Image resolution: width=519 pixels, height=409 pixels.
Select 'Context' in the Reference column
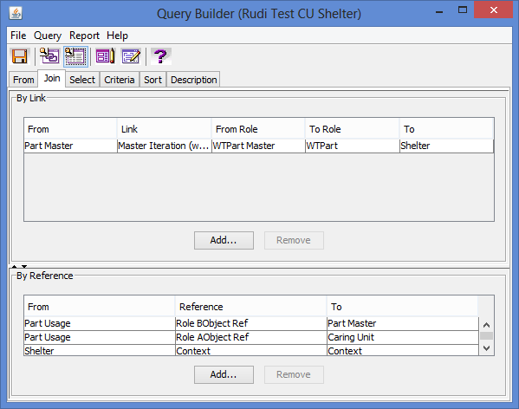click(251, 350)
